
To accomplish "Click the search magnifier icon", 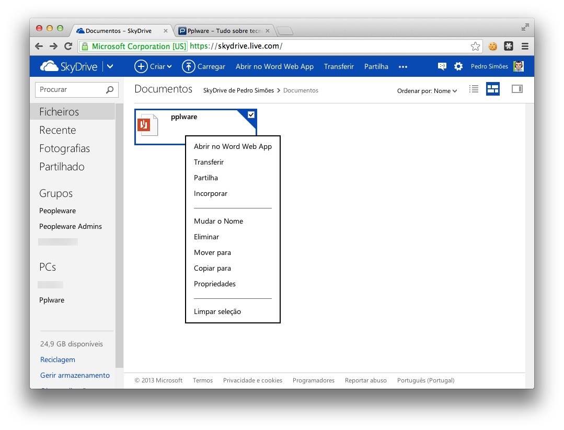I will (110, 89).
